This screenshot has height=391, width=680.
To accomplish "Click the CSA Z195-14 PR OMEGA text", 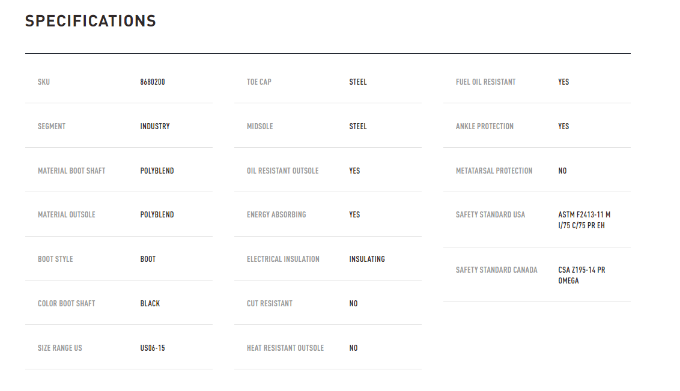I will tap(581, 275).
